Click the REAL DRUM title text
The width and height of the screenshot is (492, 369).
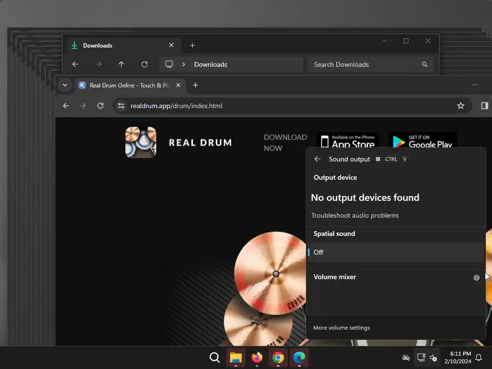pyautogui.click(x=200, y=143)
